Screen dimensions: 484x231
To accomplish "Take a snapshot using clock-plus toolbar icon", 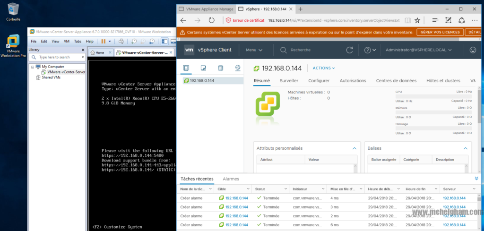I will (134, 41).
